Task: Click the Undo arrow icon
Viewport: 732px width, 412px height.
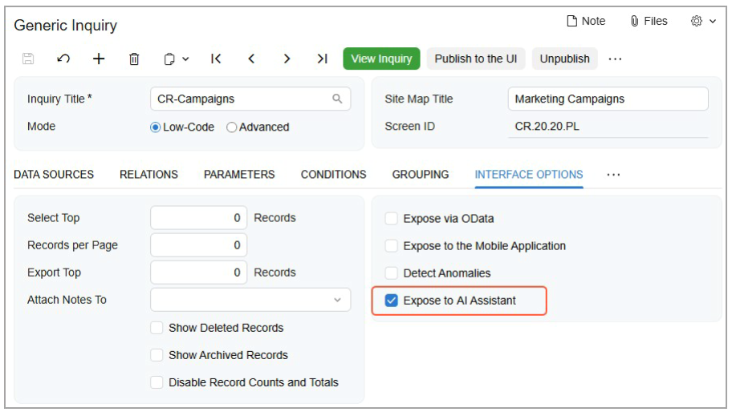Action: tap(63, 59)
